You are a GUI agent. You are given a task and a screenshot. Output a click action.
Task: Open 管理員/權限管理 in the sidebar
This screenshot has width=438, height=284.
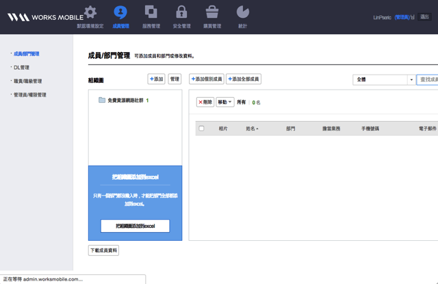(x=29, y=95)
